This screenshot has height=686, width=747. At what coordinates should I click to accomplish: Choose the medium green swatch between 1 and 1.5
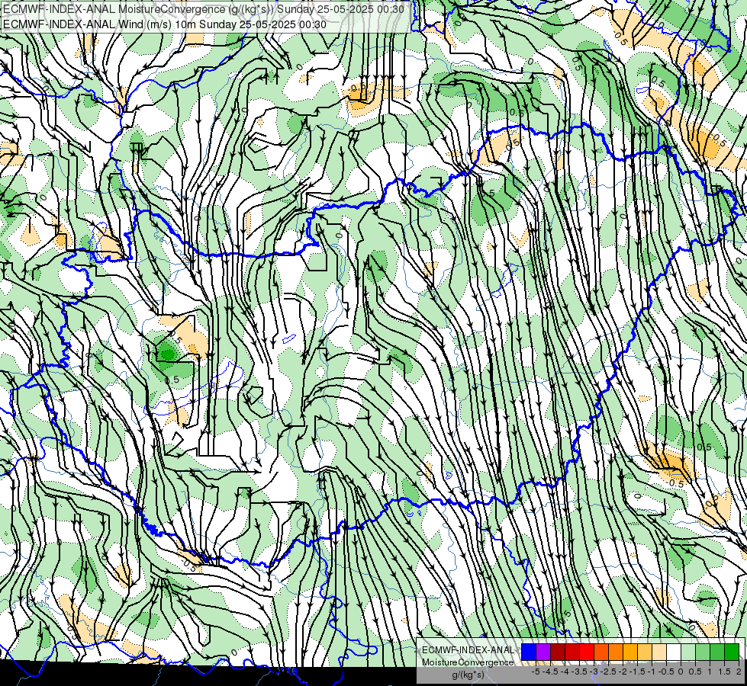tap(717, 652)
